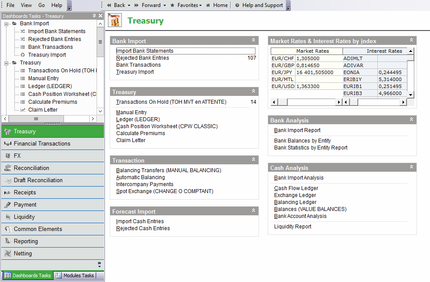Click the Treasury coins icon in header
Image resolution: width=430 pixels, height=282 pixels.
tap(115, 20)
